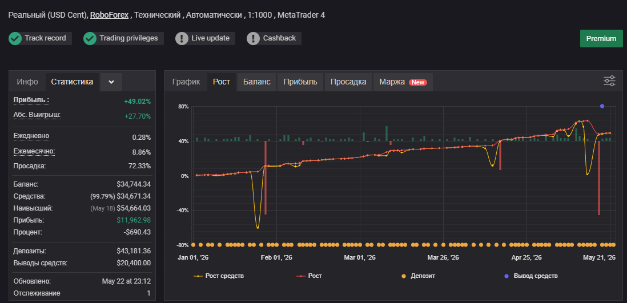Click the $54,664.03 highest value
Screen dimensions: 627x303
[x=134, y=208]
